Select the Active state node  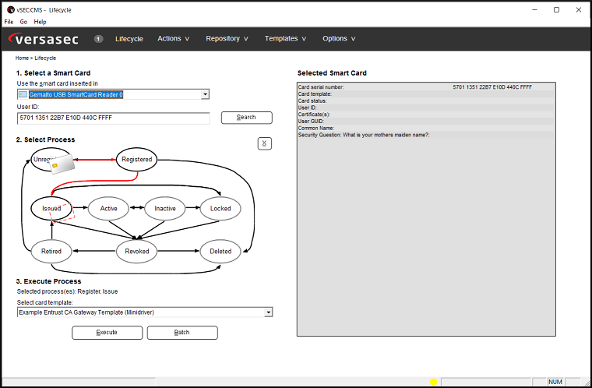pos(109,208)
